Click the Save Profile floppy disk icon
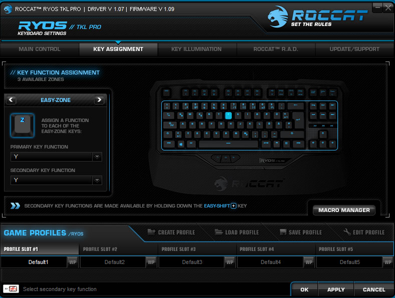The width and height of the screenshot is (395, 298). point(283,232)
